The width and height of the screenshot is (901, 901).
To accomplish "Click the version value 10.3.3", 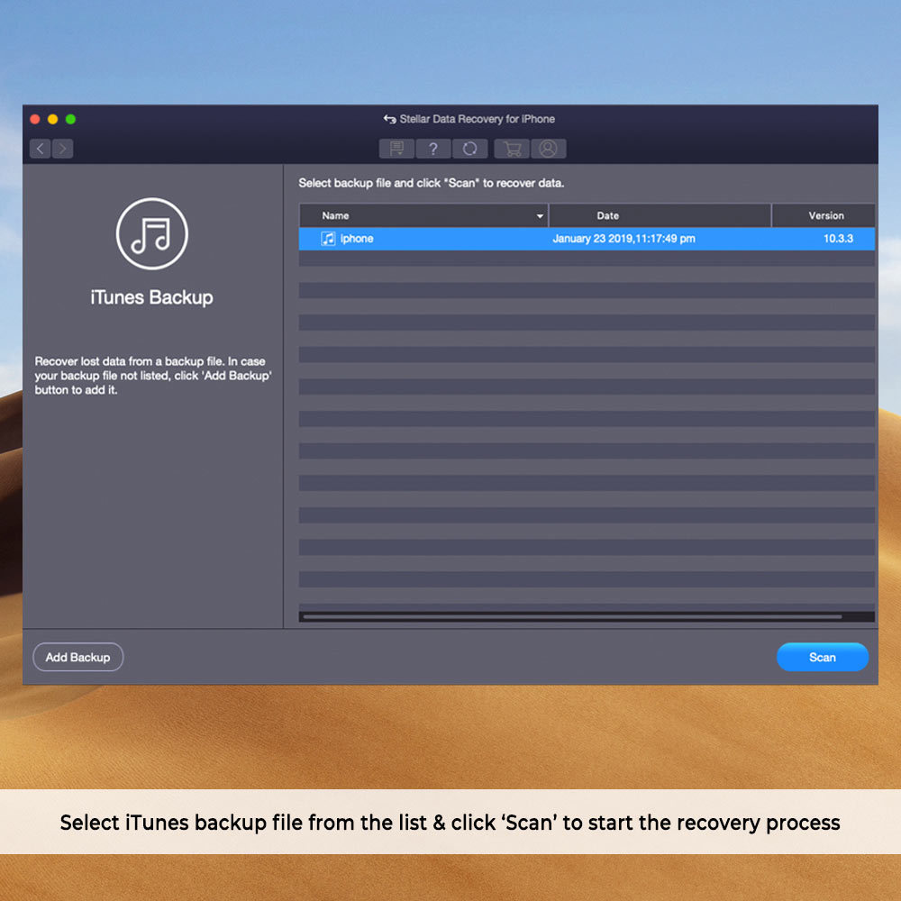I will click(838, 239).
